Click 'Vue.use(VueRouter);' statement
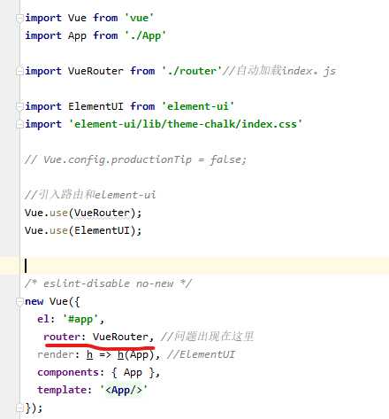The height and width of the screenshot is (419, 389). coord(83,213)
